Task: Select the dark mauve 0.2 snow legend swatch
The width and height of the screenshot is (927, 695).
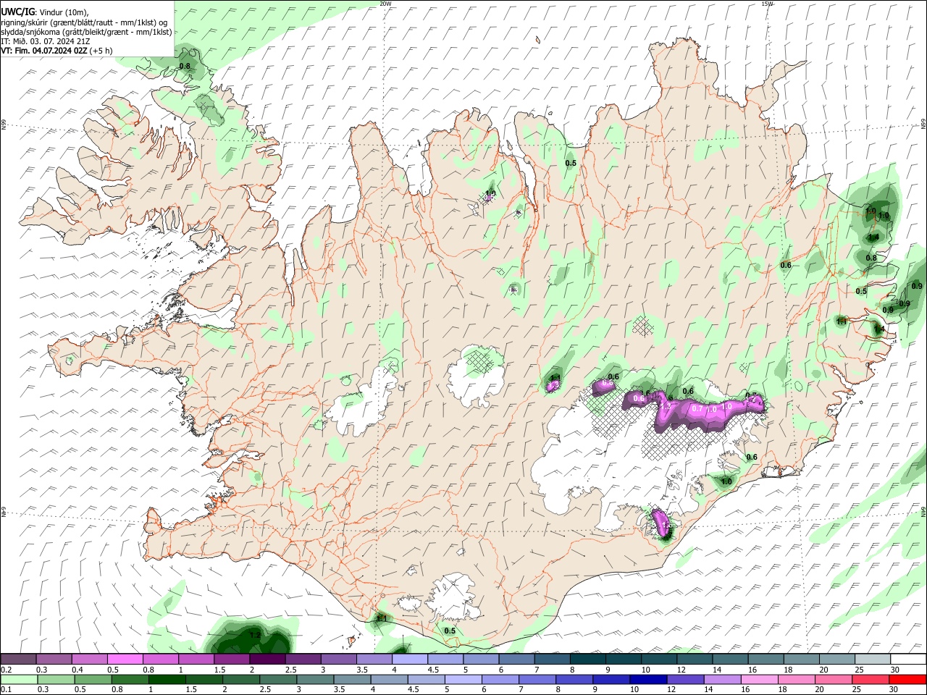Action: pos(18,659)
